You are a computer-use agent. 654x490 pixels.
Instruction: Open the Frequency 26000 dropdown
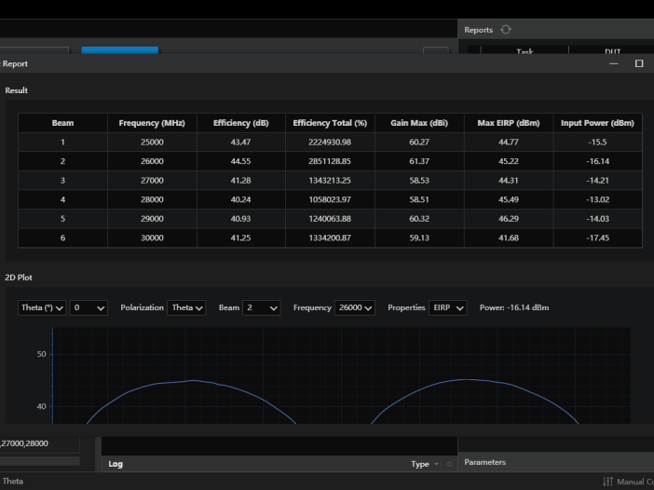tap(354, 308)
